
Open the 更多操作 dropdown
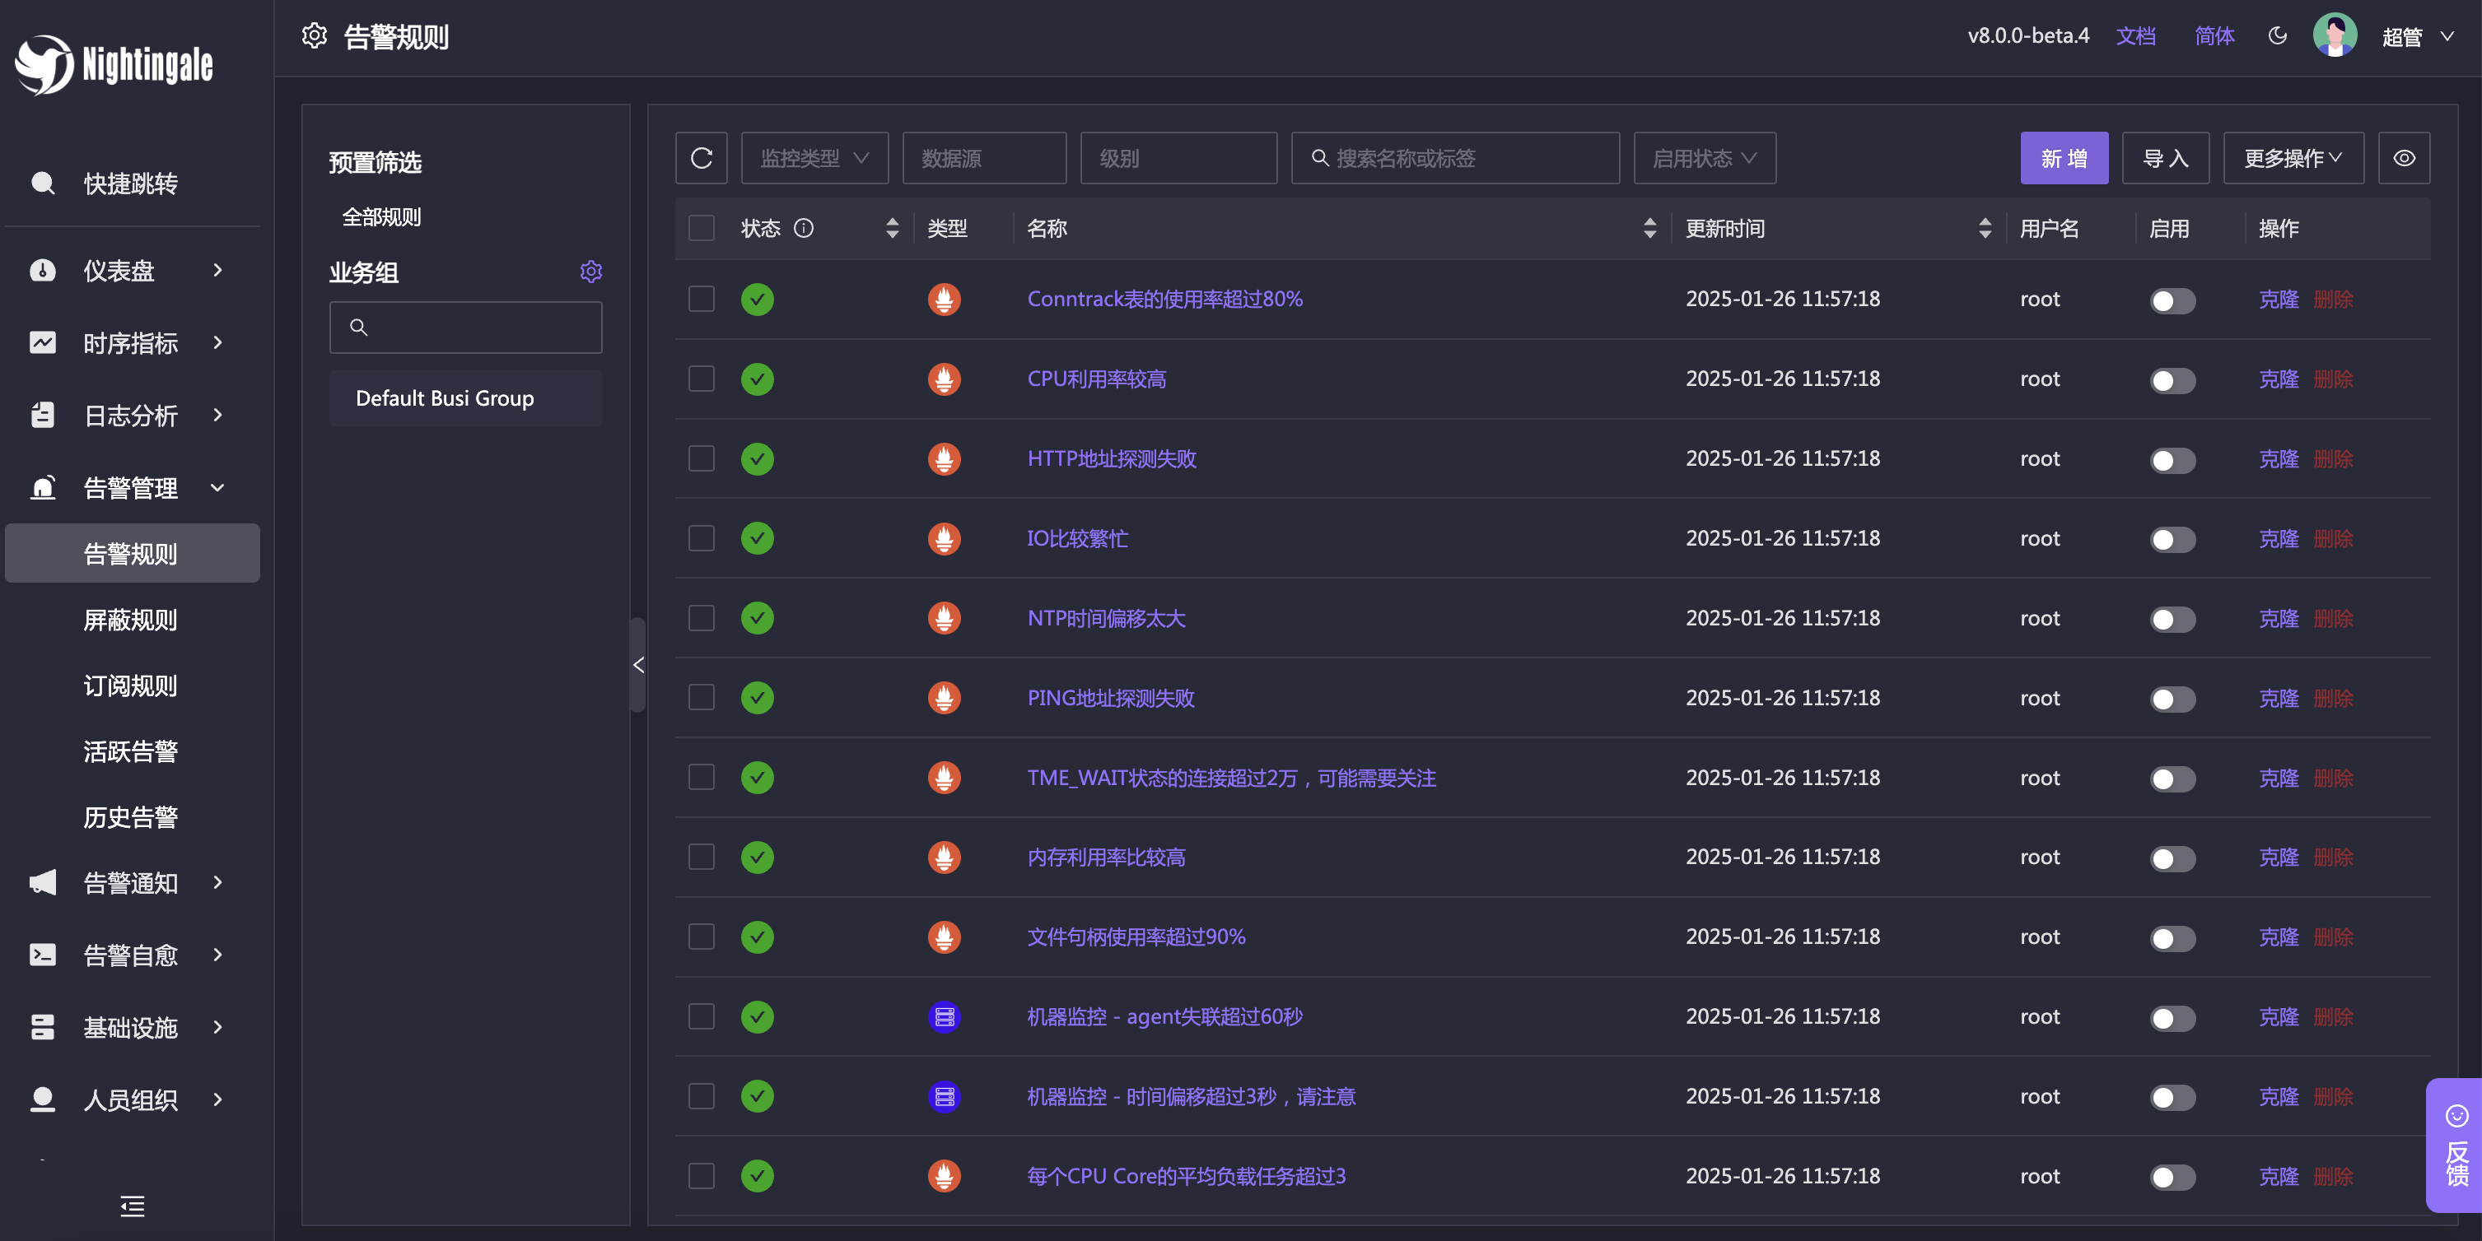pyautogui.click(x=2293, y=158)
